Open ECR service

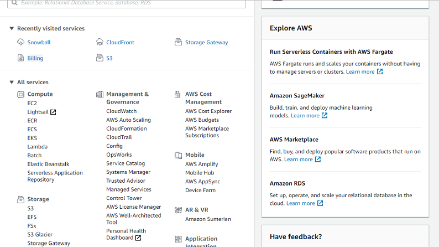(32, 121)
